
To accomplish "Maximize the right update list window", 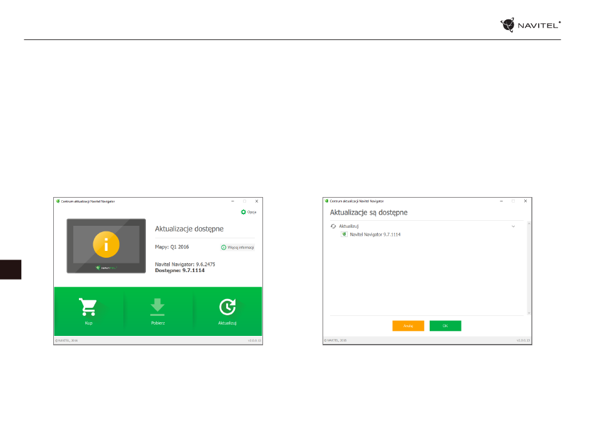I will pyautogui.click(x=513, y=201).
